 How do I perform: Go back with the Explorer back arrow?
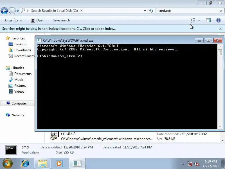click(4, 11)
